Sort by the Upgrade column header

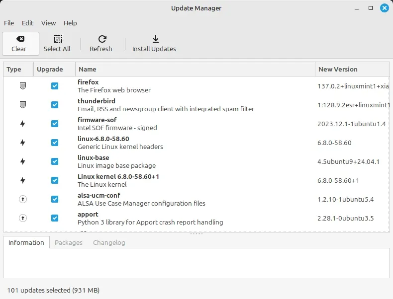(54, 70)
